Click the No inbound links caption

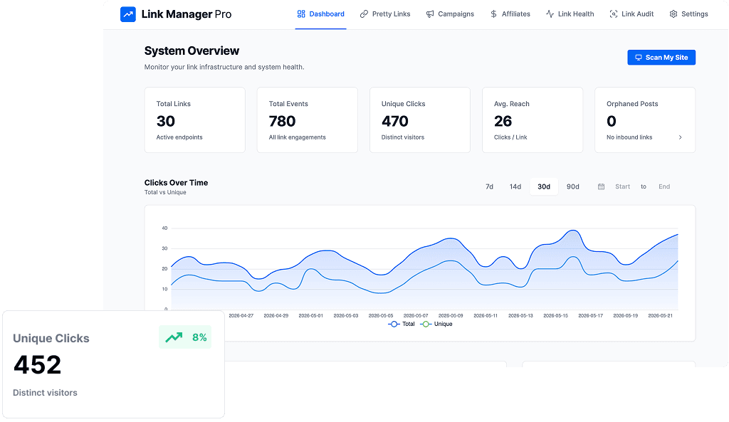629,137
